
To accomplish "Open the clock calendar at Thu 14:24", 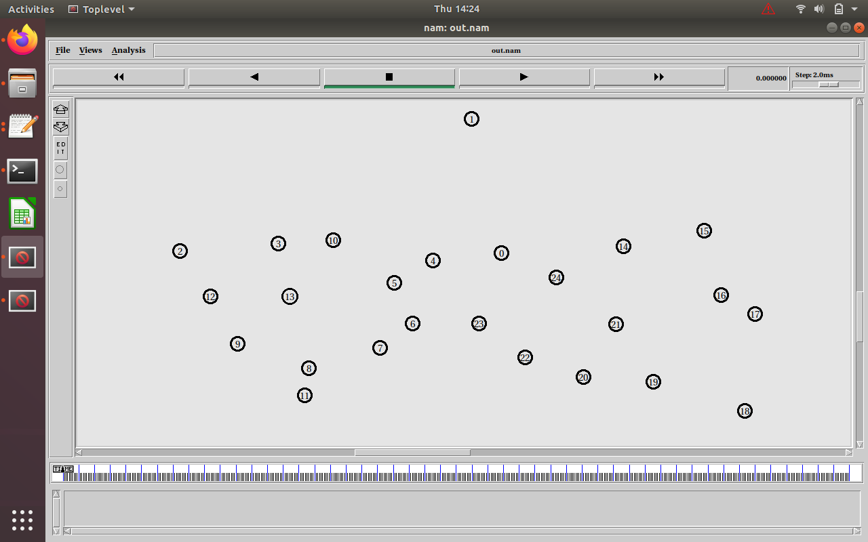I will 457,9.
